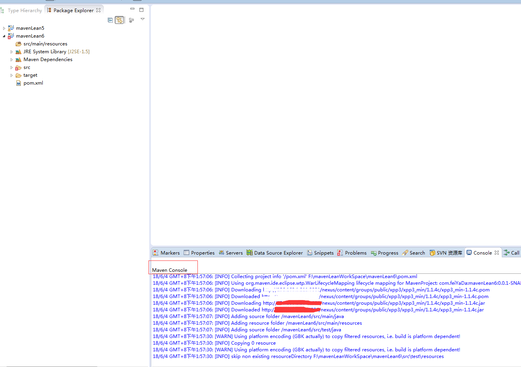Select the Console tab
Screen dimensions: 521x367
coord(483,253)
